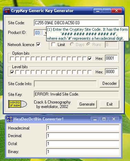Uncheck the ticked first Level bits checkbox
Image resolution: width=130 pixels, height=161 pixels.
coord(12,72)
